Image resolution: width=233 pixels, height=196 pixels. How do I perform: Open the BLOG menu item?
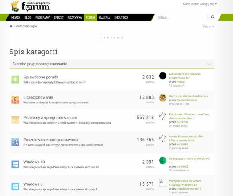coord(28,18)
